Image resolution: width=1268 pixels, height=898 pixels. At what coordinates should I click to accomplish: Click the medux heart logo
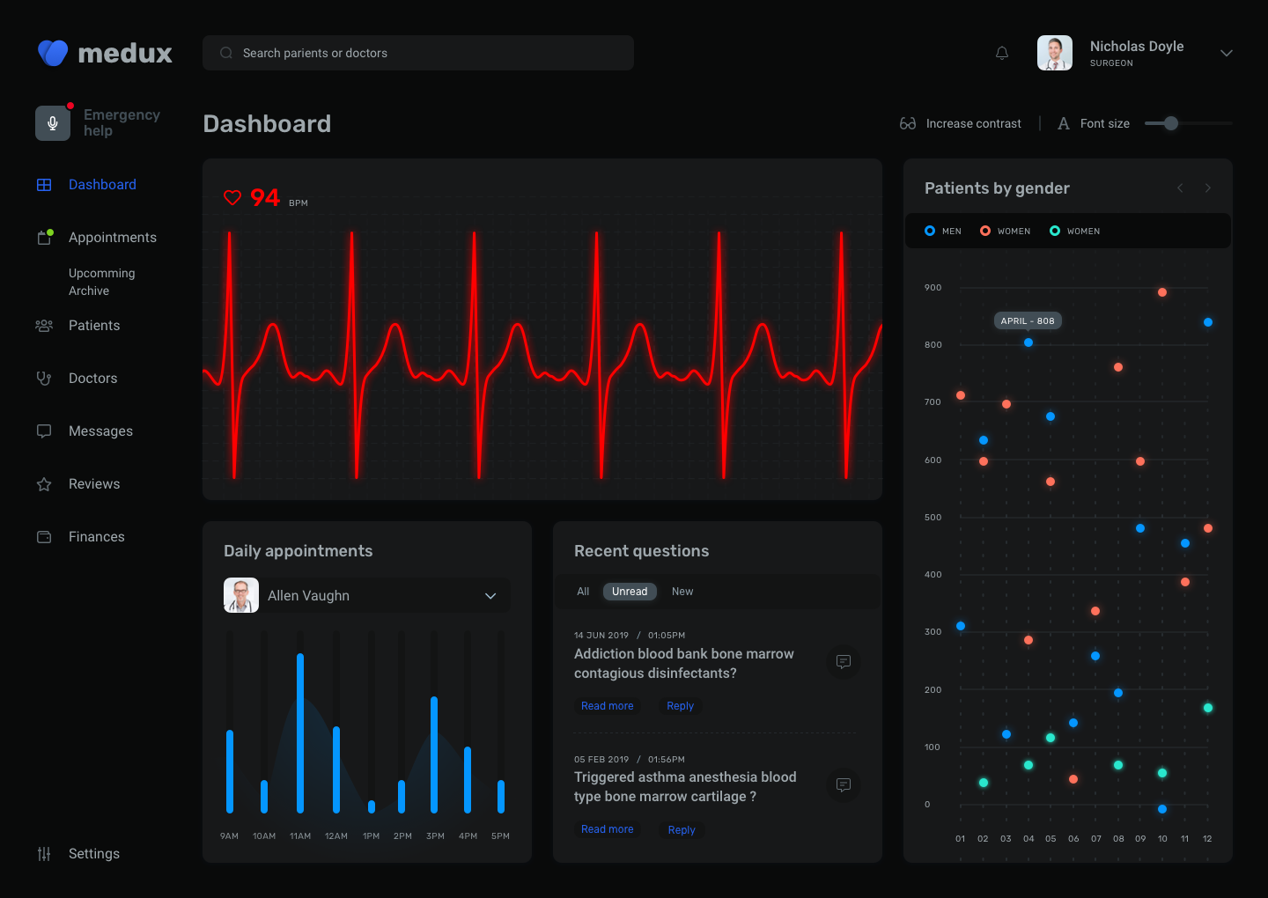pos(53,53)
